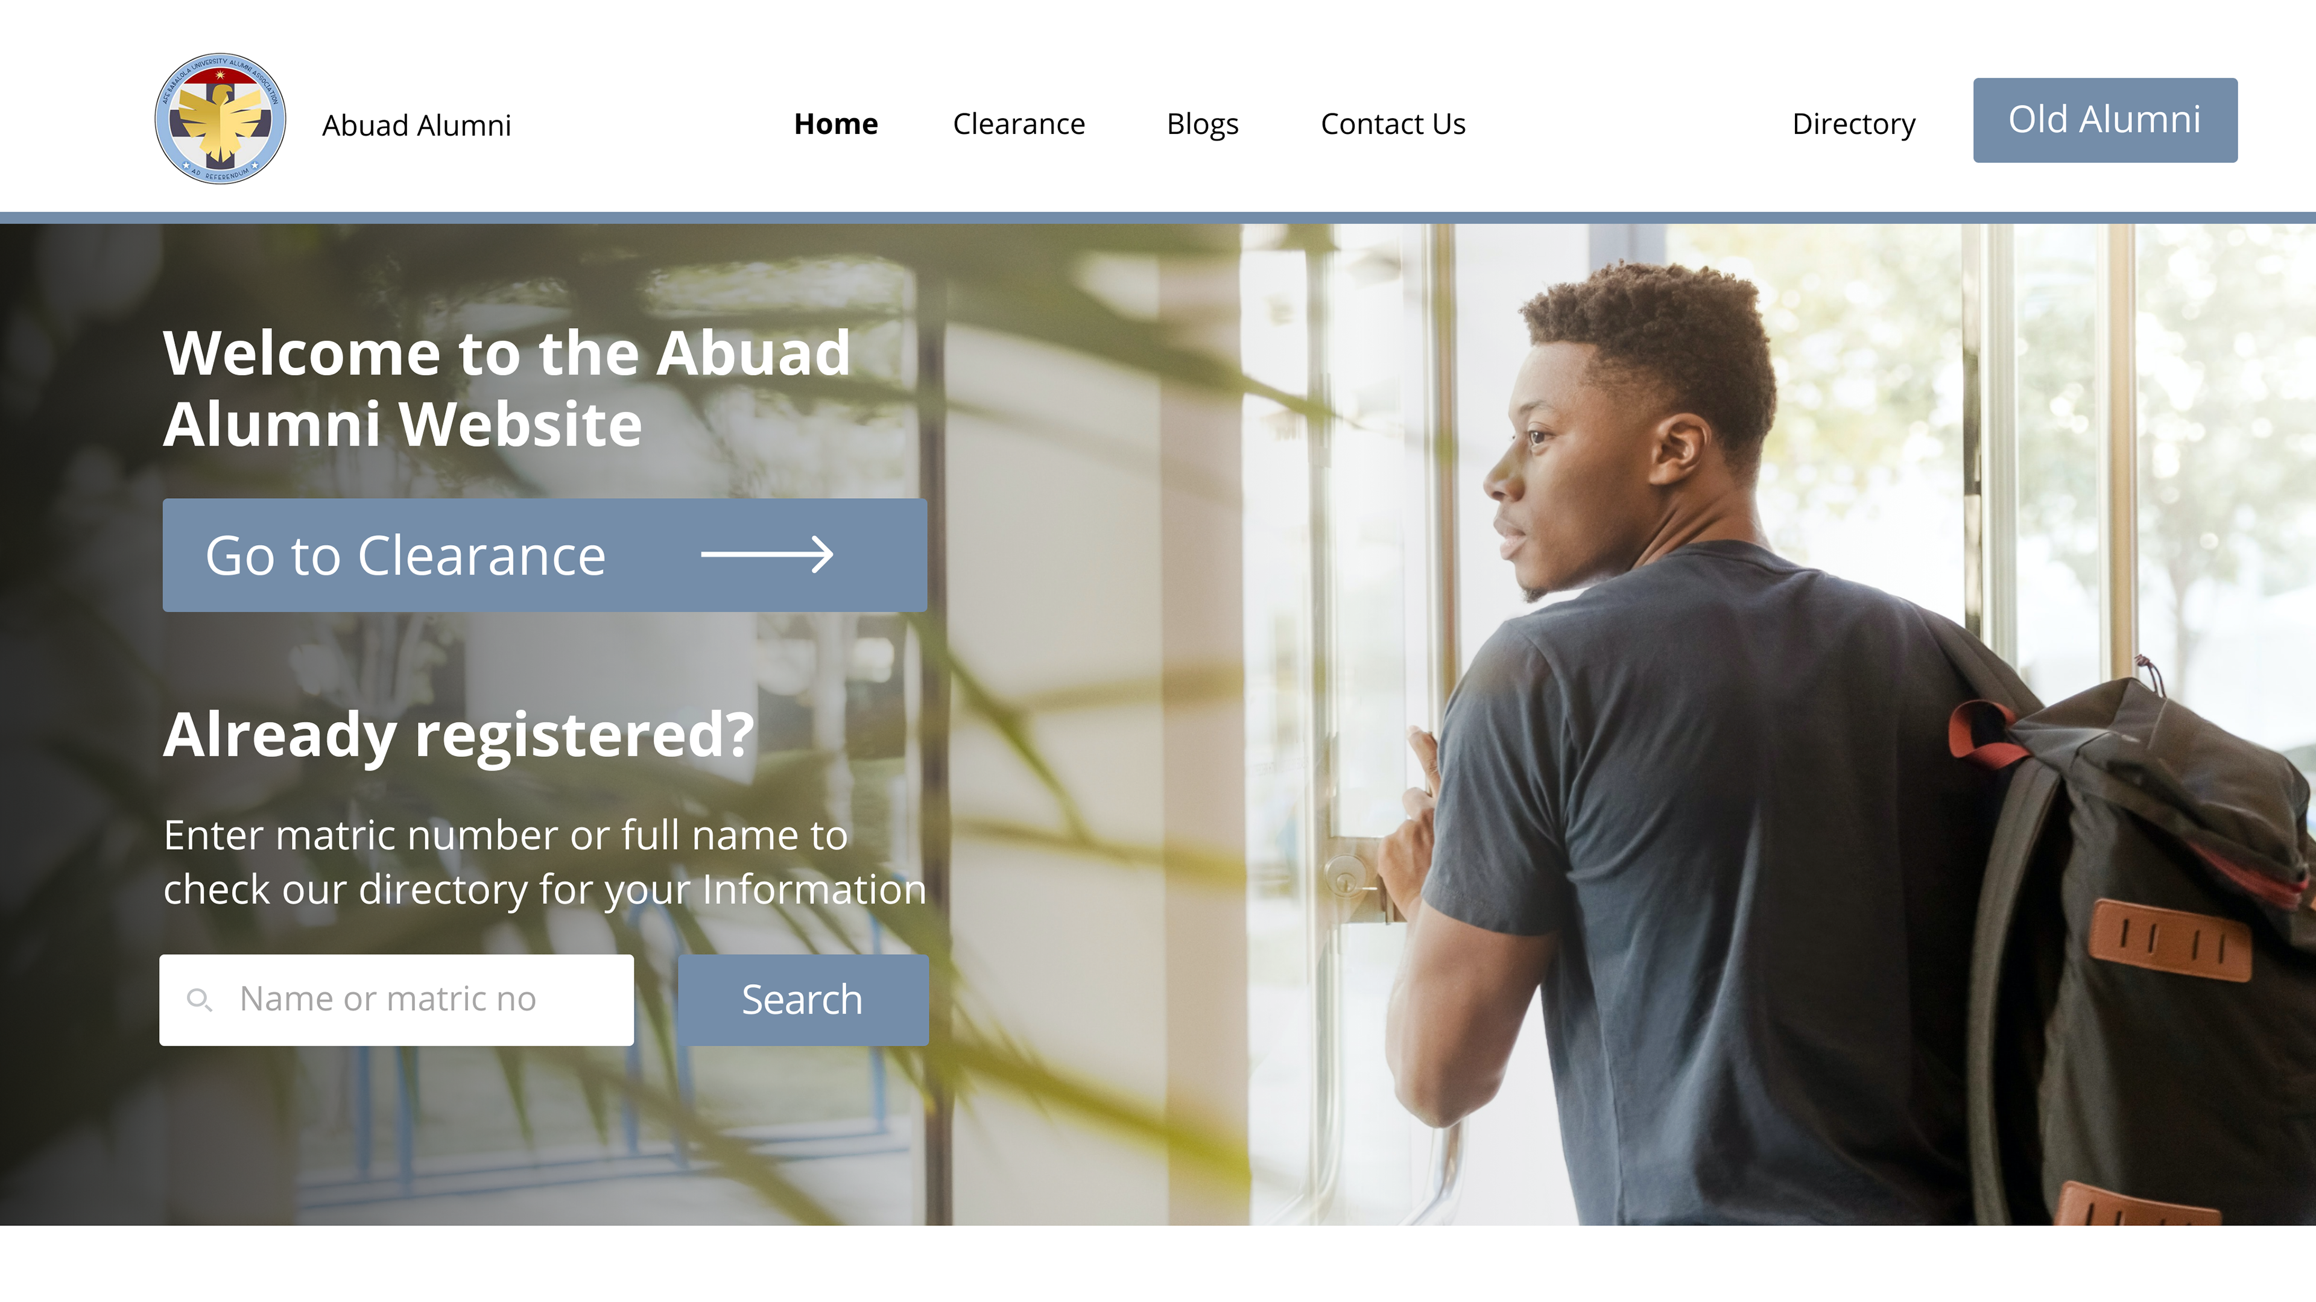This screenshot has height=1302, width=2316.
Task: Click the Abuad Alumni crest logo
Action: click(x=220, y=119)
